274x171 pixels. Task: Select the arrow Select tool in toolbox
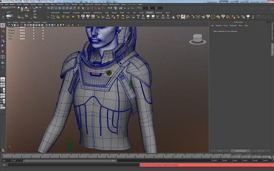click(2, 26)
